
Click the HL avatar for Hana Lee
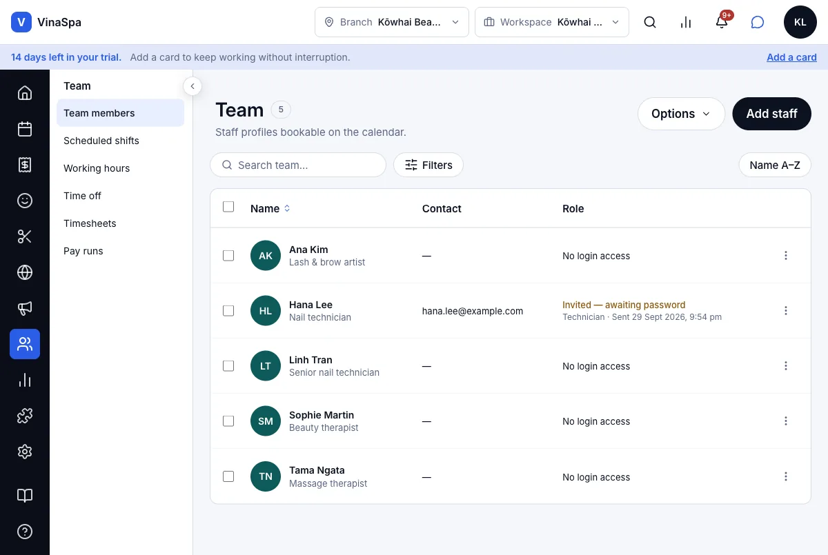[x=266, y=311]
